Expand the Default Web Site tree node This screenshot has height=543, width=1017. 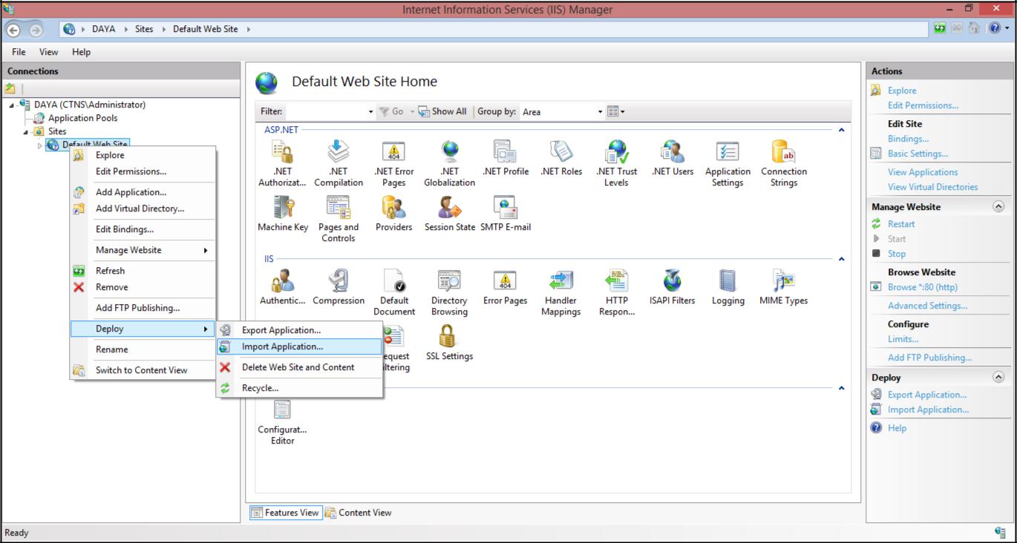(40, 145)
